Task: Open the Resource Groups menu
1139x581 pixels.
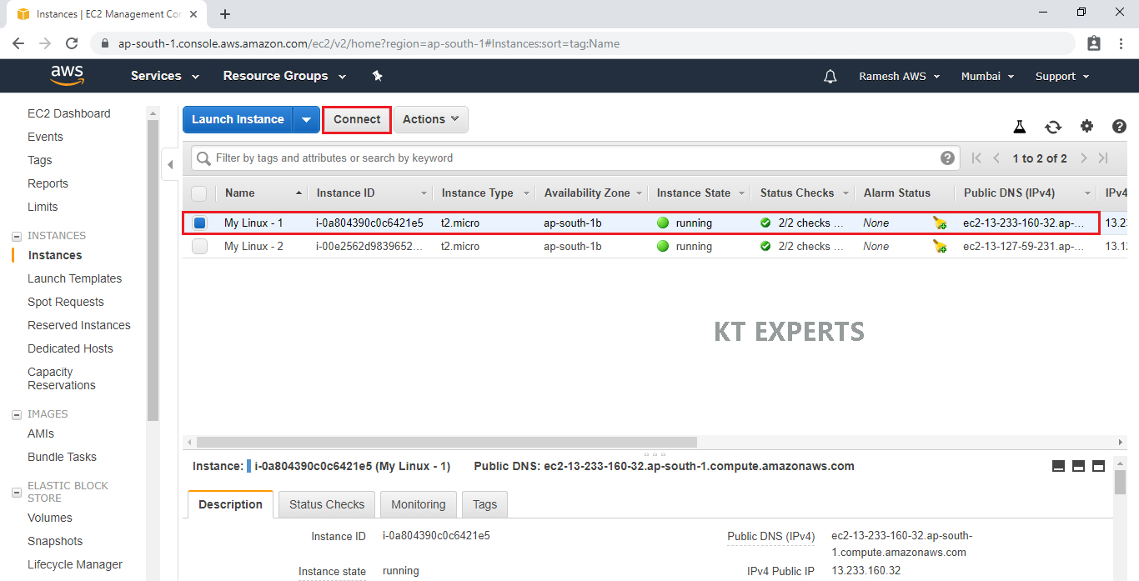Action: [284, 76]
